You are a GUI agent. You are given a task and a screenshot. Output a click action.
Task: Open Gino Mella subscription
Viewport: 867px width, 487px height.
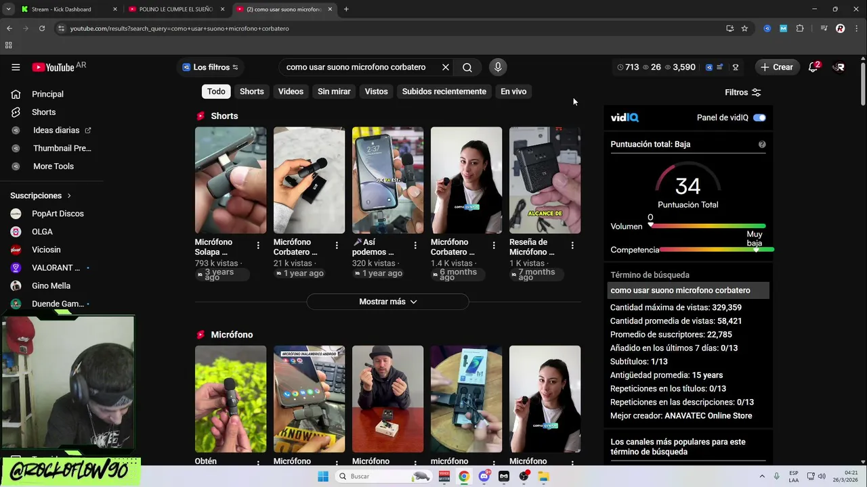(x=51, y=286)
